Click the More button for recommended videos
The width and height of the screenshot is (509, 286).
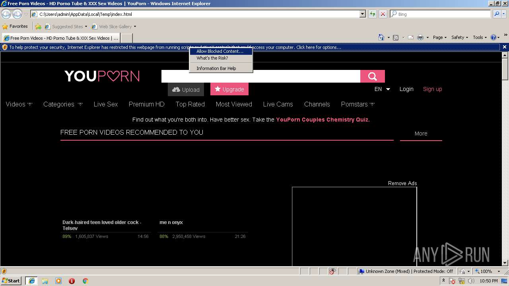(421, 133)
